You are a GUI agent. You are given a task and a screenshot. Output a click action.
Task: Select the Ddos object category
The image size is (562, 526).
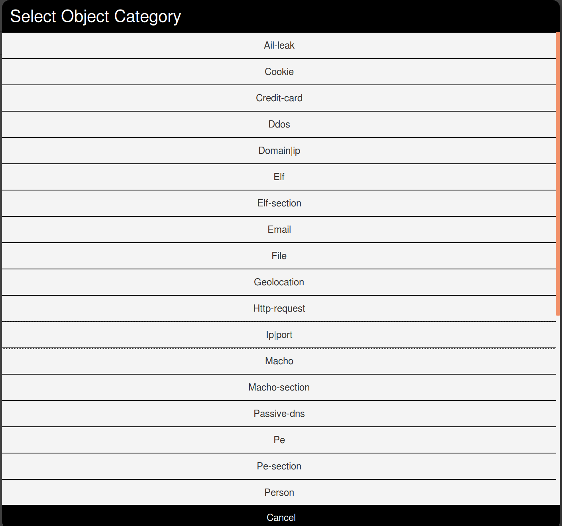coord(279,124)
